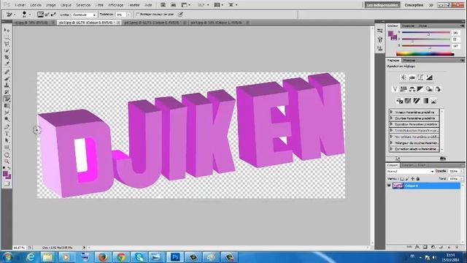Select the Pen tool
The height and width of the screenshot is (263, 467).
(7, 127)
